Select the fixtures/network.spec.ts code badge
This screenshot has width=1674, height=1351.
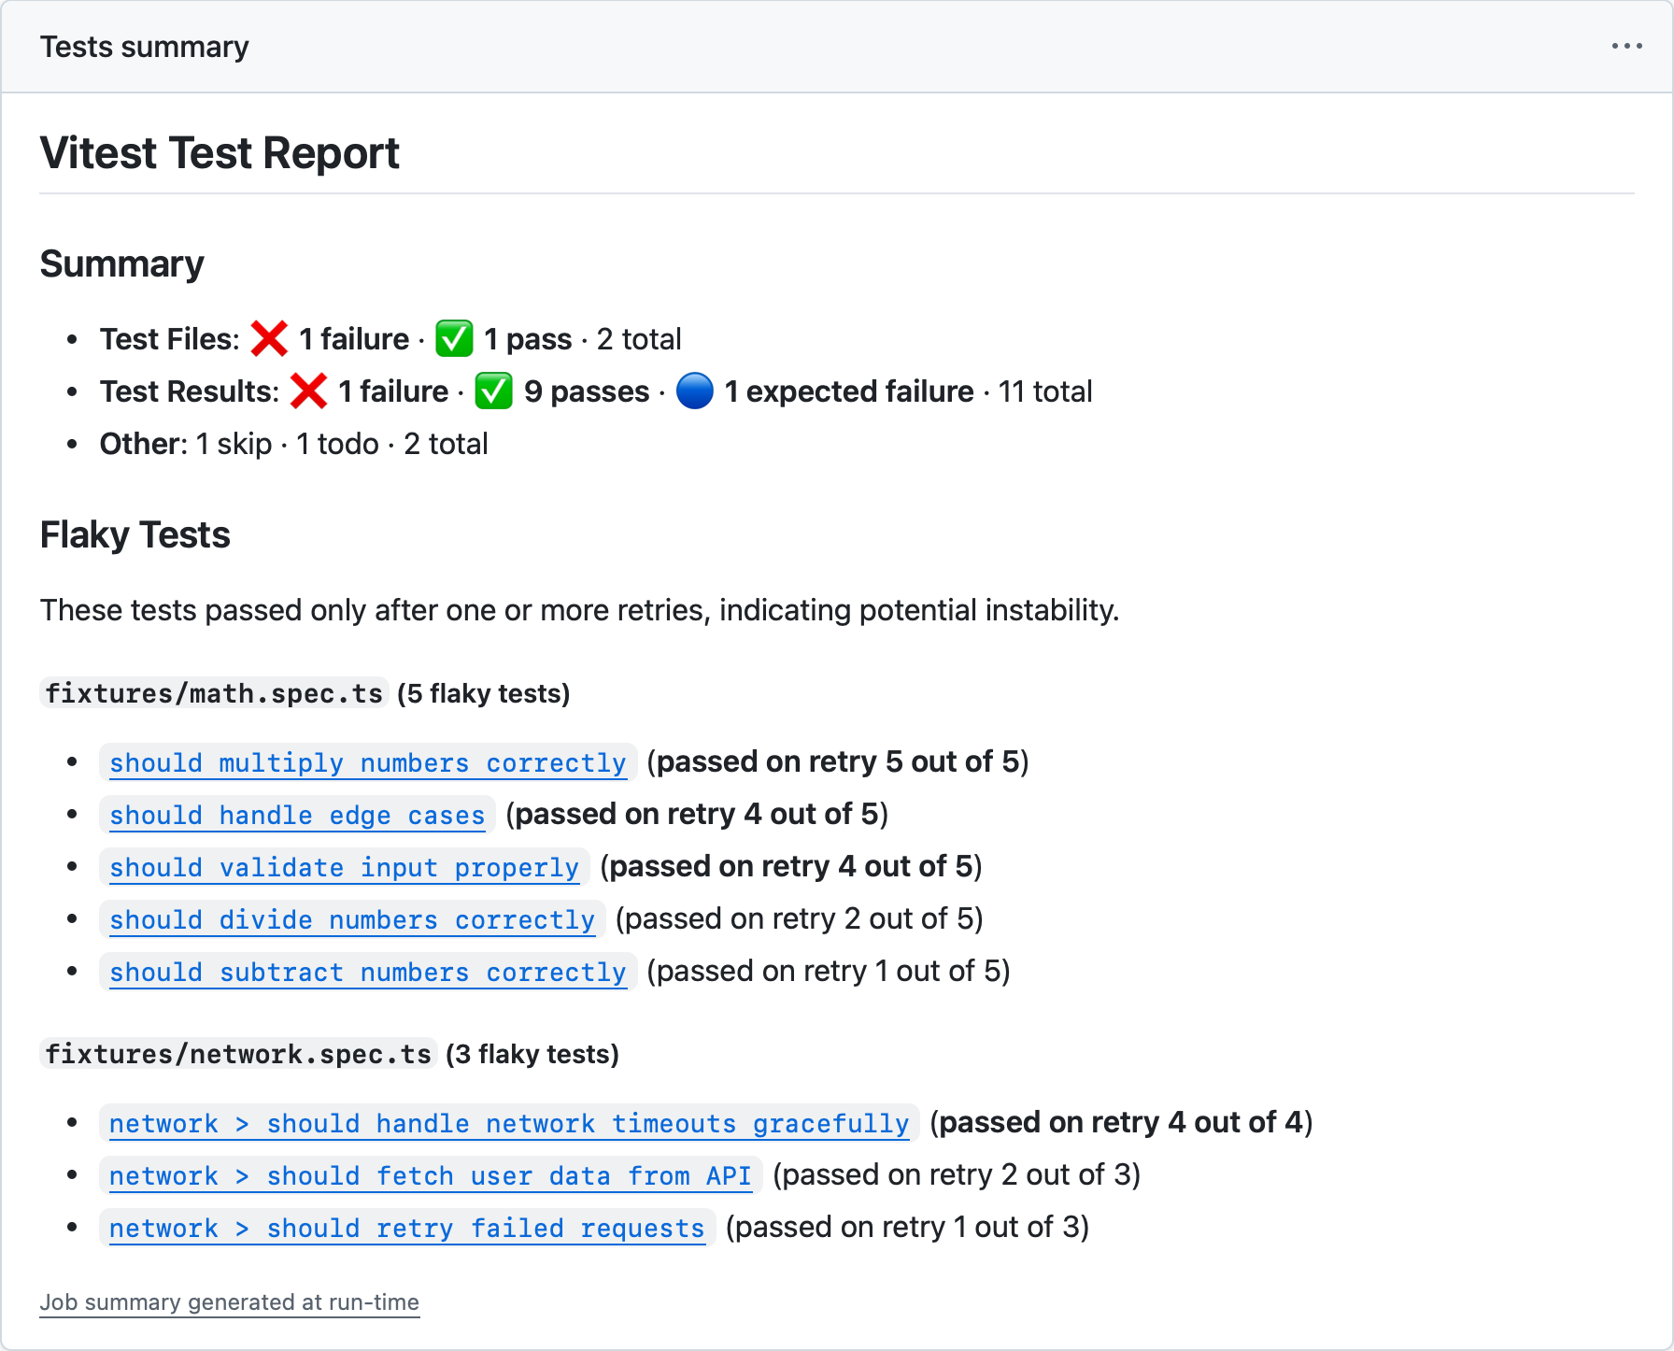pos(238,1054)
